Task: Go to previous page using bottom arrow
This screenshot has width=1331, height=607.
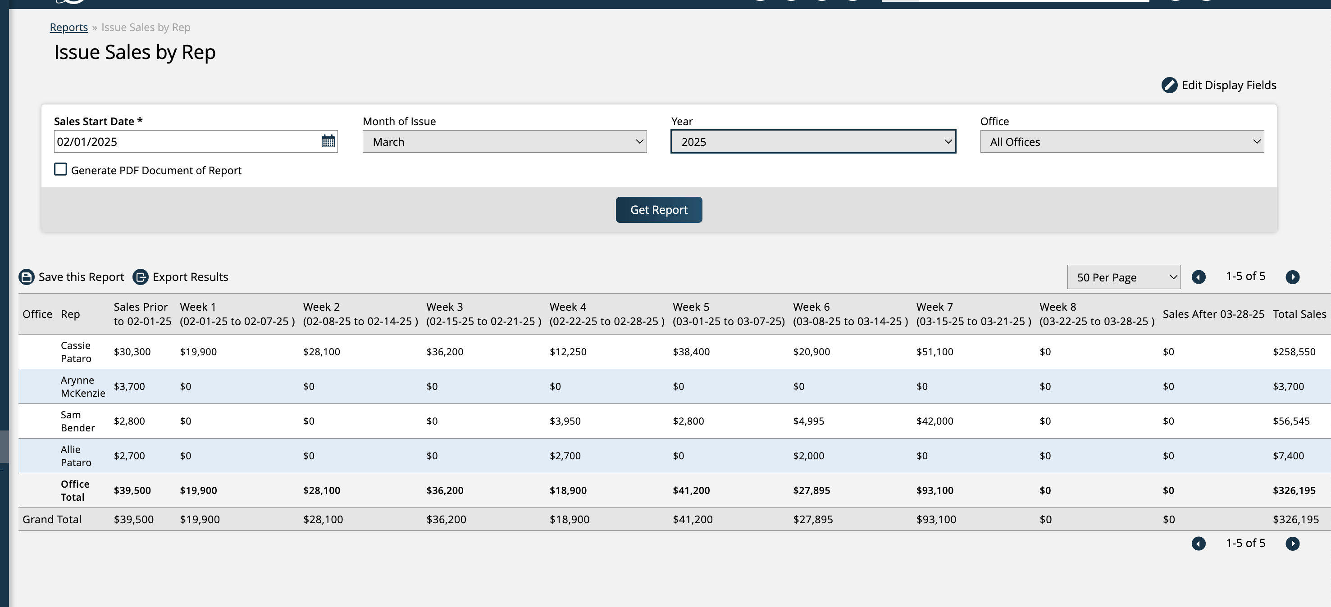Action: 1198,544
